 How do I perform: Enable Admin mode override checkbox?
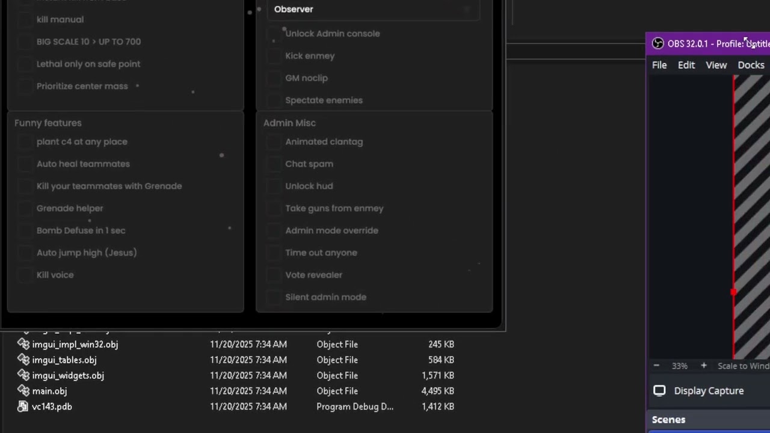click(x=274, y=231)
